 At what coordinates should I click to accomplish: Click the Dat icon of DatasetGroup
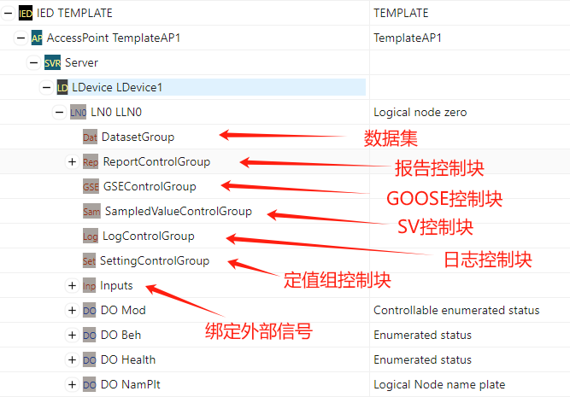[90, 137]
